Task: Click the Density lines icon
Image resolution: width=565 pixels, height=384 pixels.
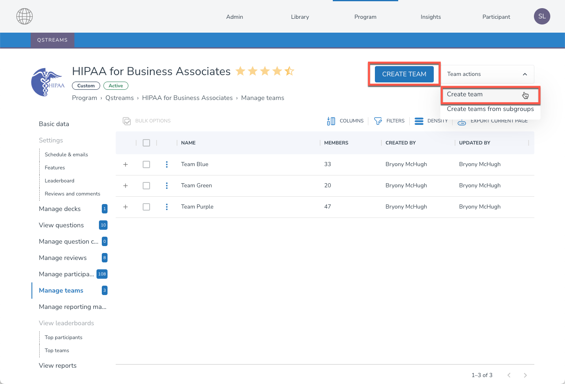Action: pyautogui.click(x=419, y=121)
